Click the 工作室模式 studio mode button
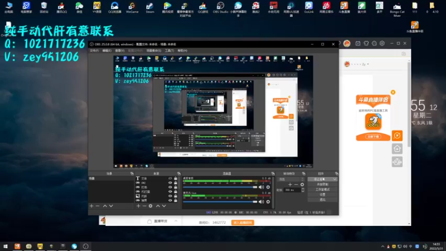 pos(322,190)
